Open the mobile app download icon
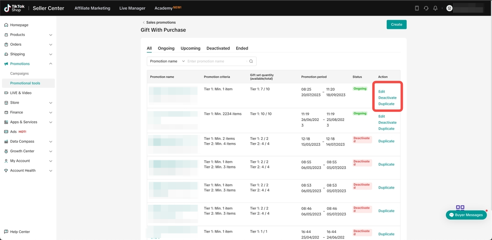 [417, 8]
